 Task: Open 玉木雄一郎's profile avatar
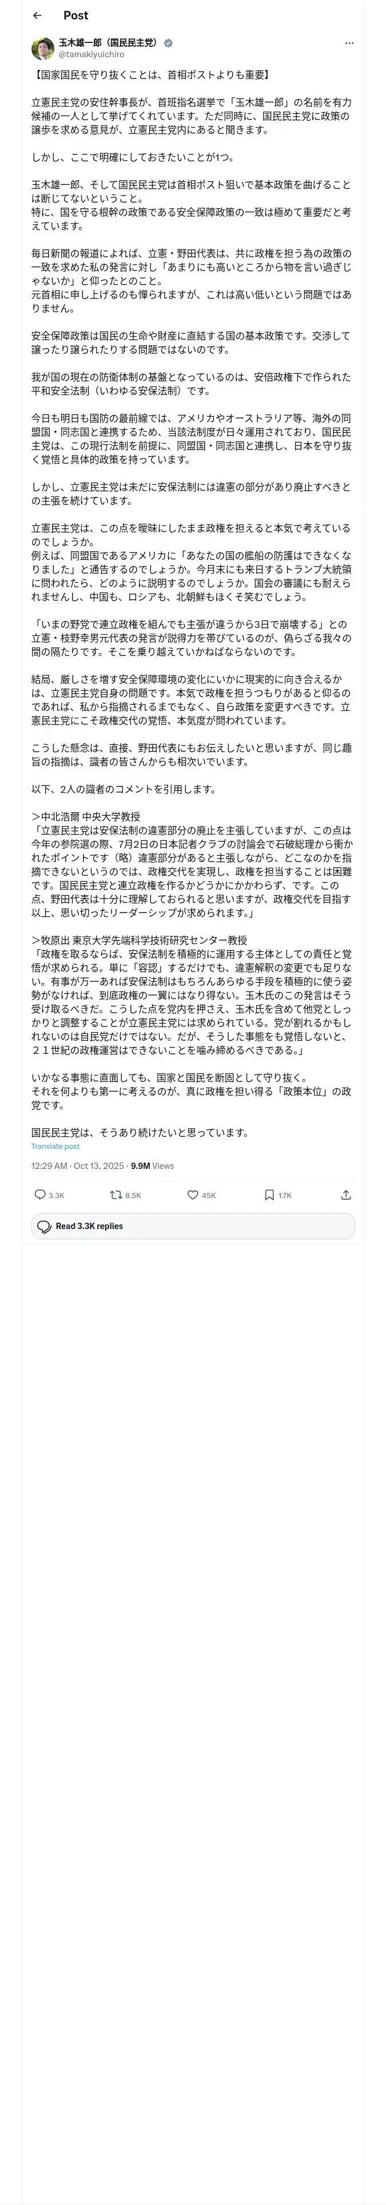click(x=43, y=48)
